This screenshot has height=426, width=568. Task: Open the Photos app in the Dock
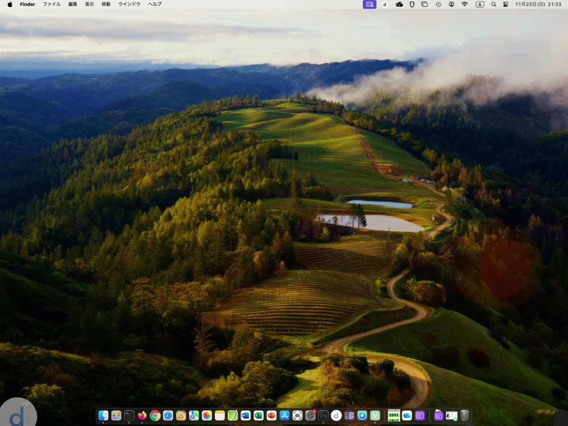point(207,416)
